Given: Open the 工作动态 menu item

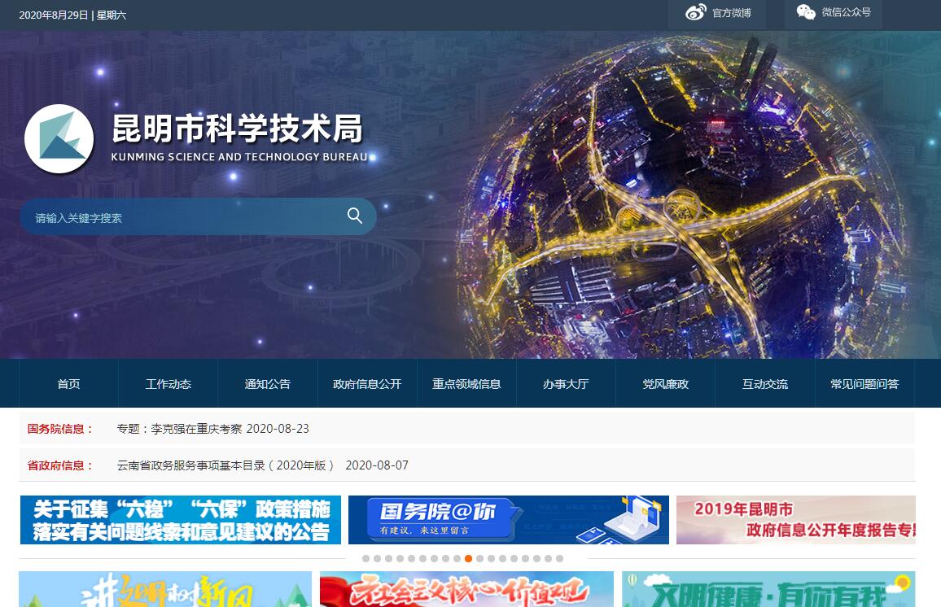Looking at the screenshot, I should [x=169, y=384].
